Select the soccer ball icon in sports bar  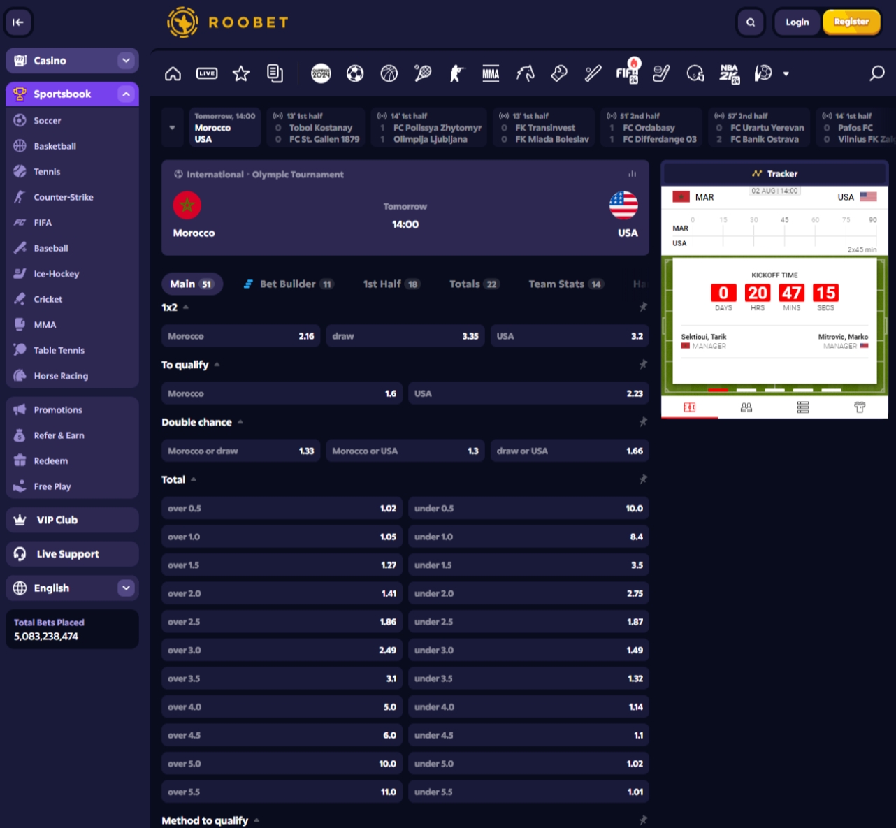pyautogui.click(x=355, y=73)
